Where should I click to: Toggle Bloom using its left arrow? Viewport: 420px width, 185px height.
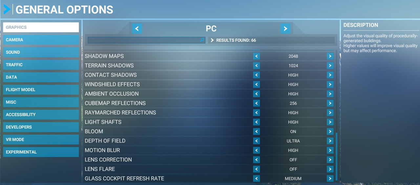256,132
